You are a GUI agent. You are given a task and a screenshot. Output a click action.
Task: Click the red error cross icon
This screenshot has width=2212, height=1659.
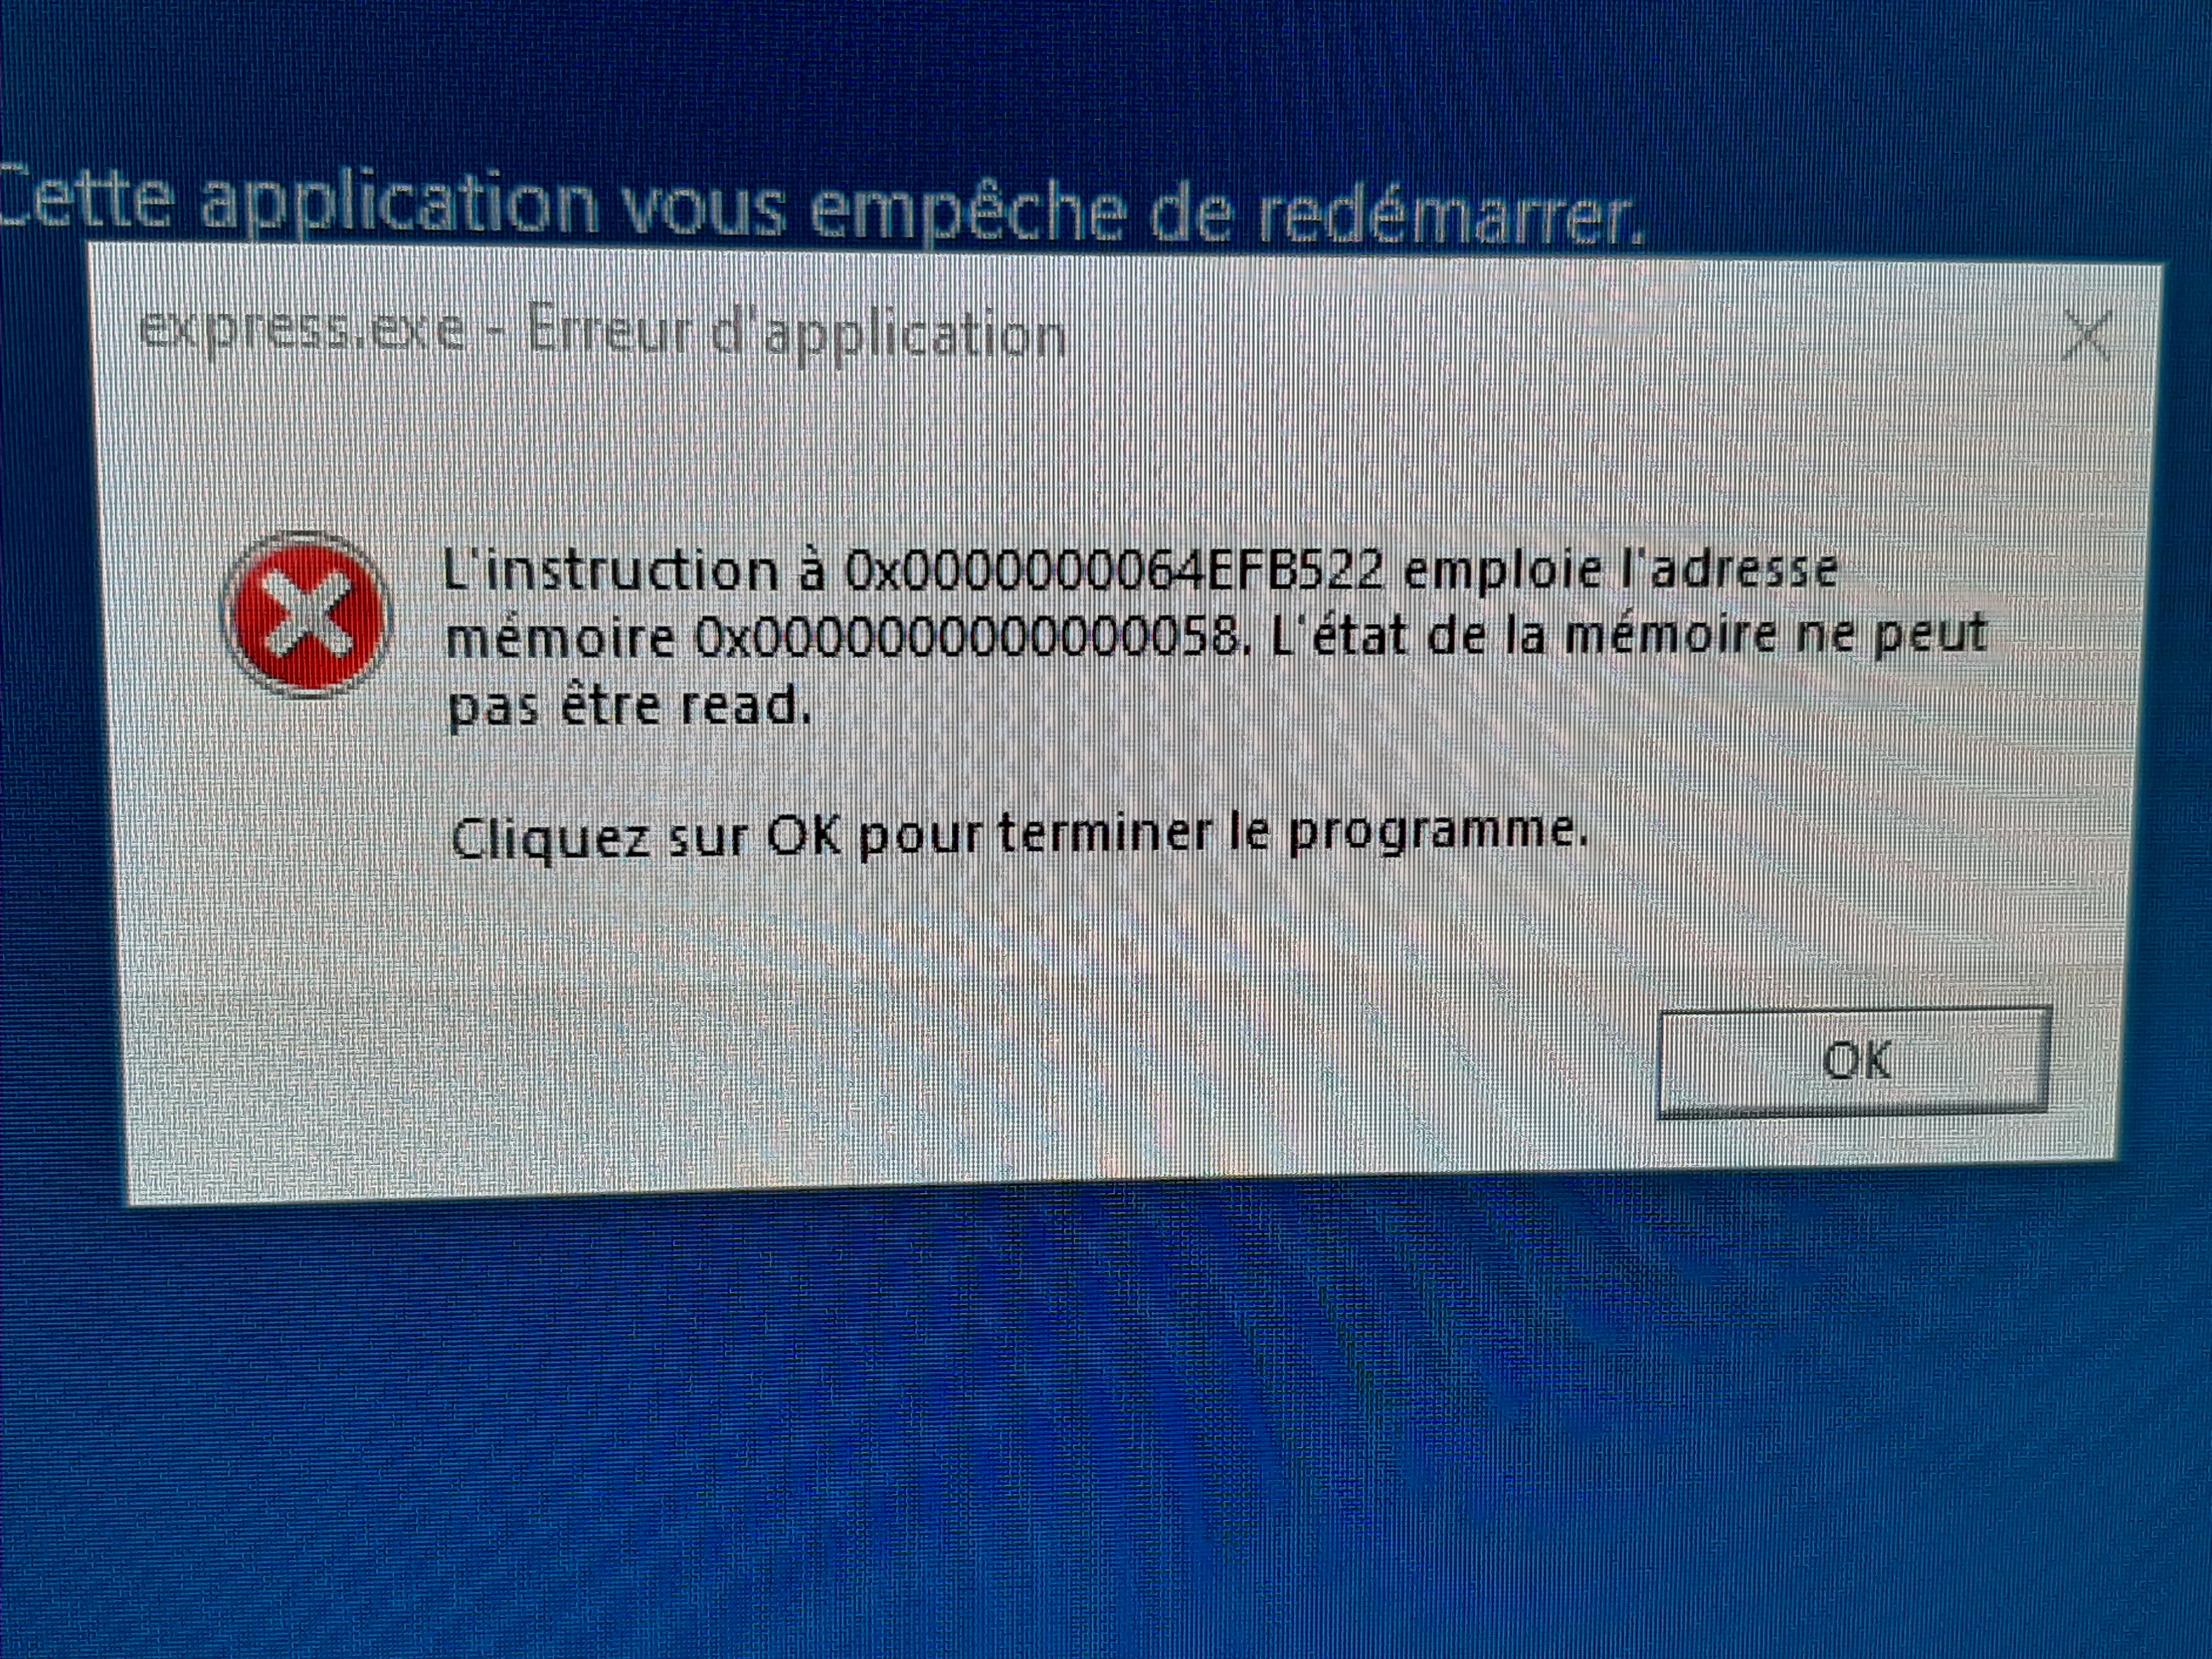click(306, 614)
